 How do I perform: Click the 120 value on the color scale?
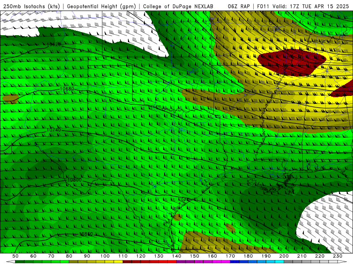(x=140, y=256)
